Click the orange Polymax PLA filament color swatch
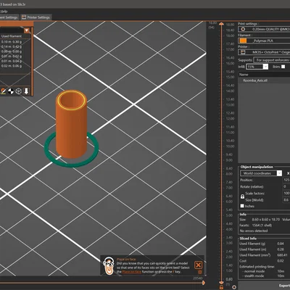The width and height of the screenshot is (290, 290). click(243, 41)
